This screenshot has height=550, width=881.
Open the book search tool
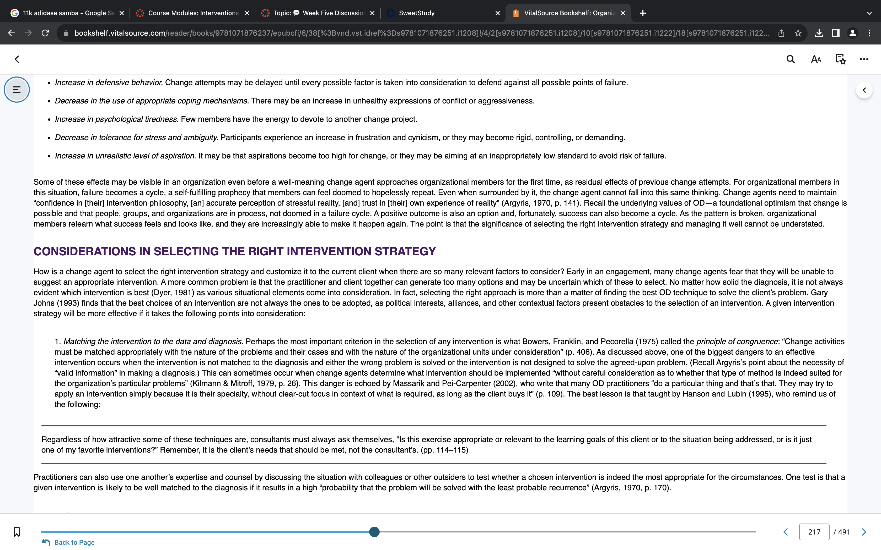[x=790, y=59]
